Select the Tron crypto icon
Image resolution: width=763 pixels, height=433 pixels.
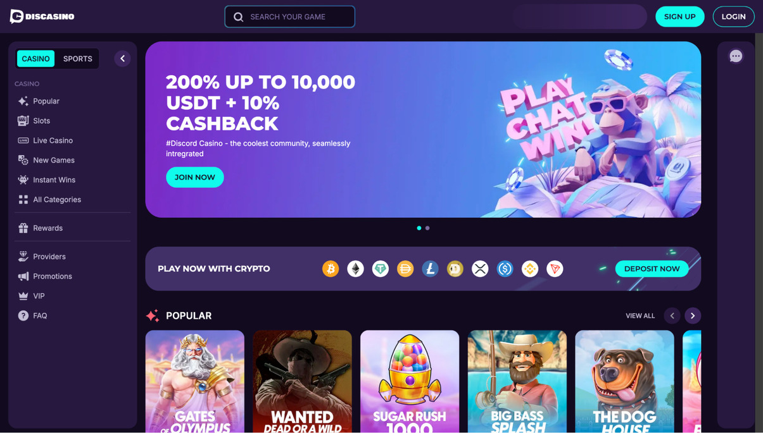click(555, 269)
